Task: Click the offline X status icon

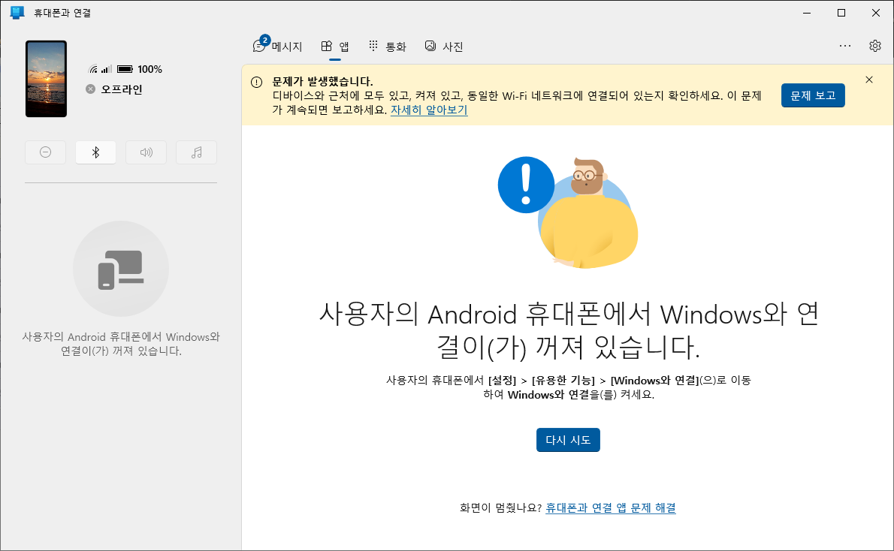Action: click(91, 89)
